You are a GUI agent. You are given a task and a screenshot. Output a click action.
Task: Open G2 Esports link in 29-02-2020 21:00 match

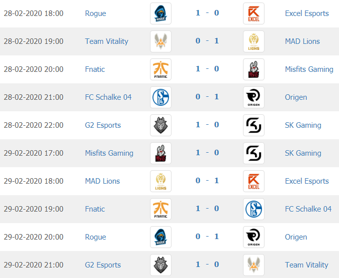click(102, 265)
